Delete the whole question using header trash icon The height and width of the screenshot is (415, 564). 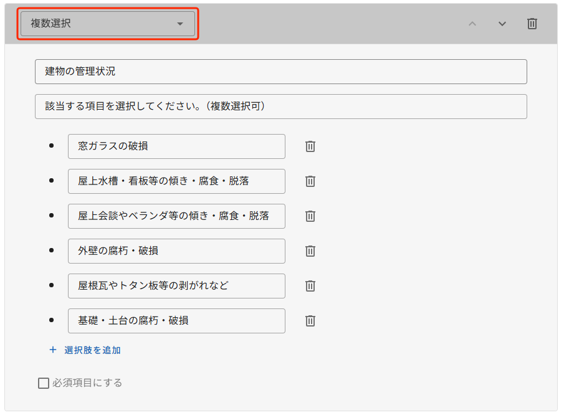point(532,24)
